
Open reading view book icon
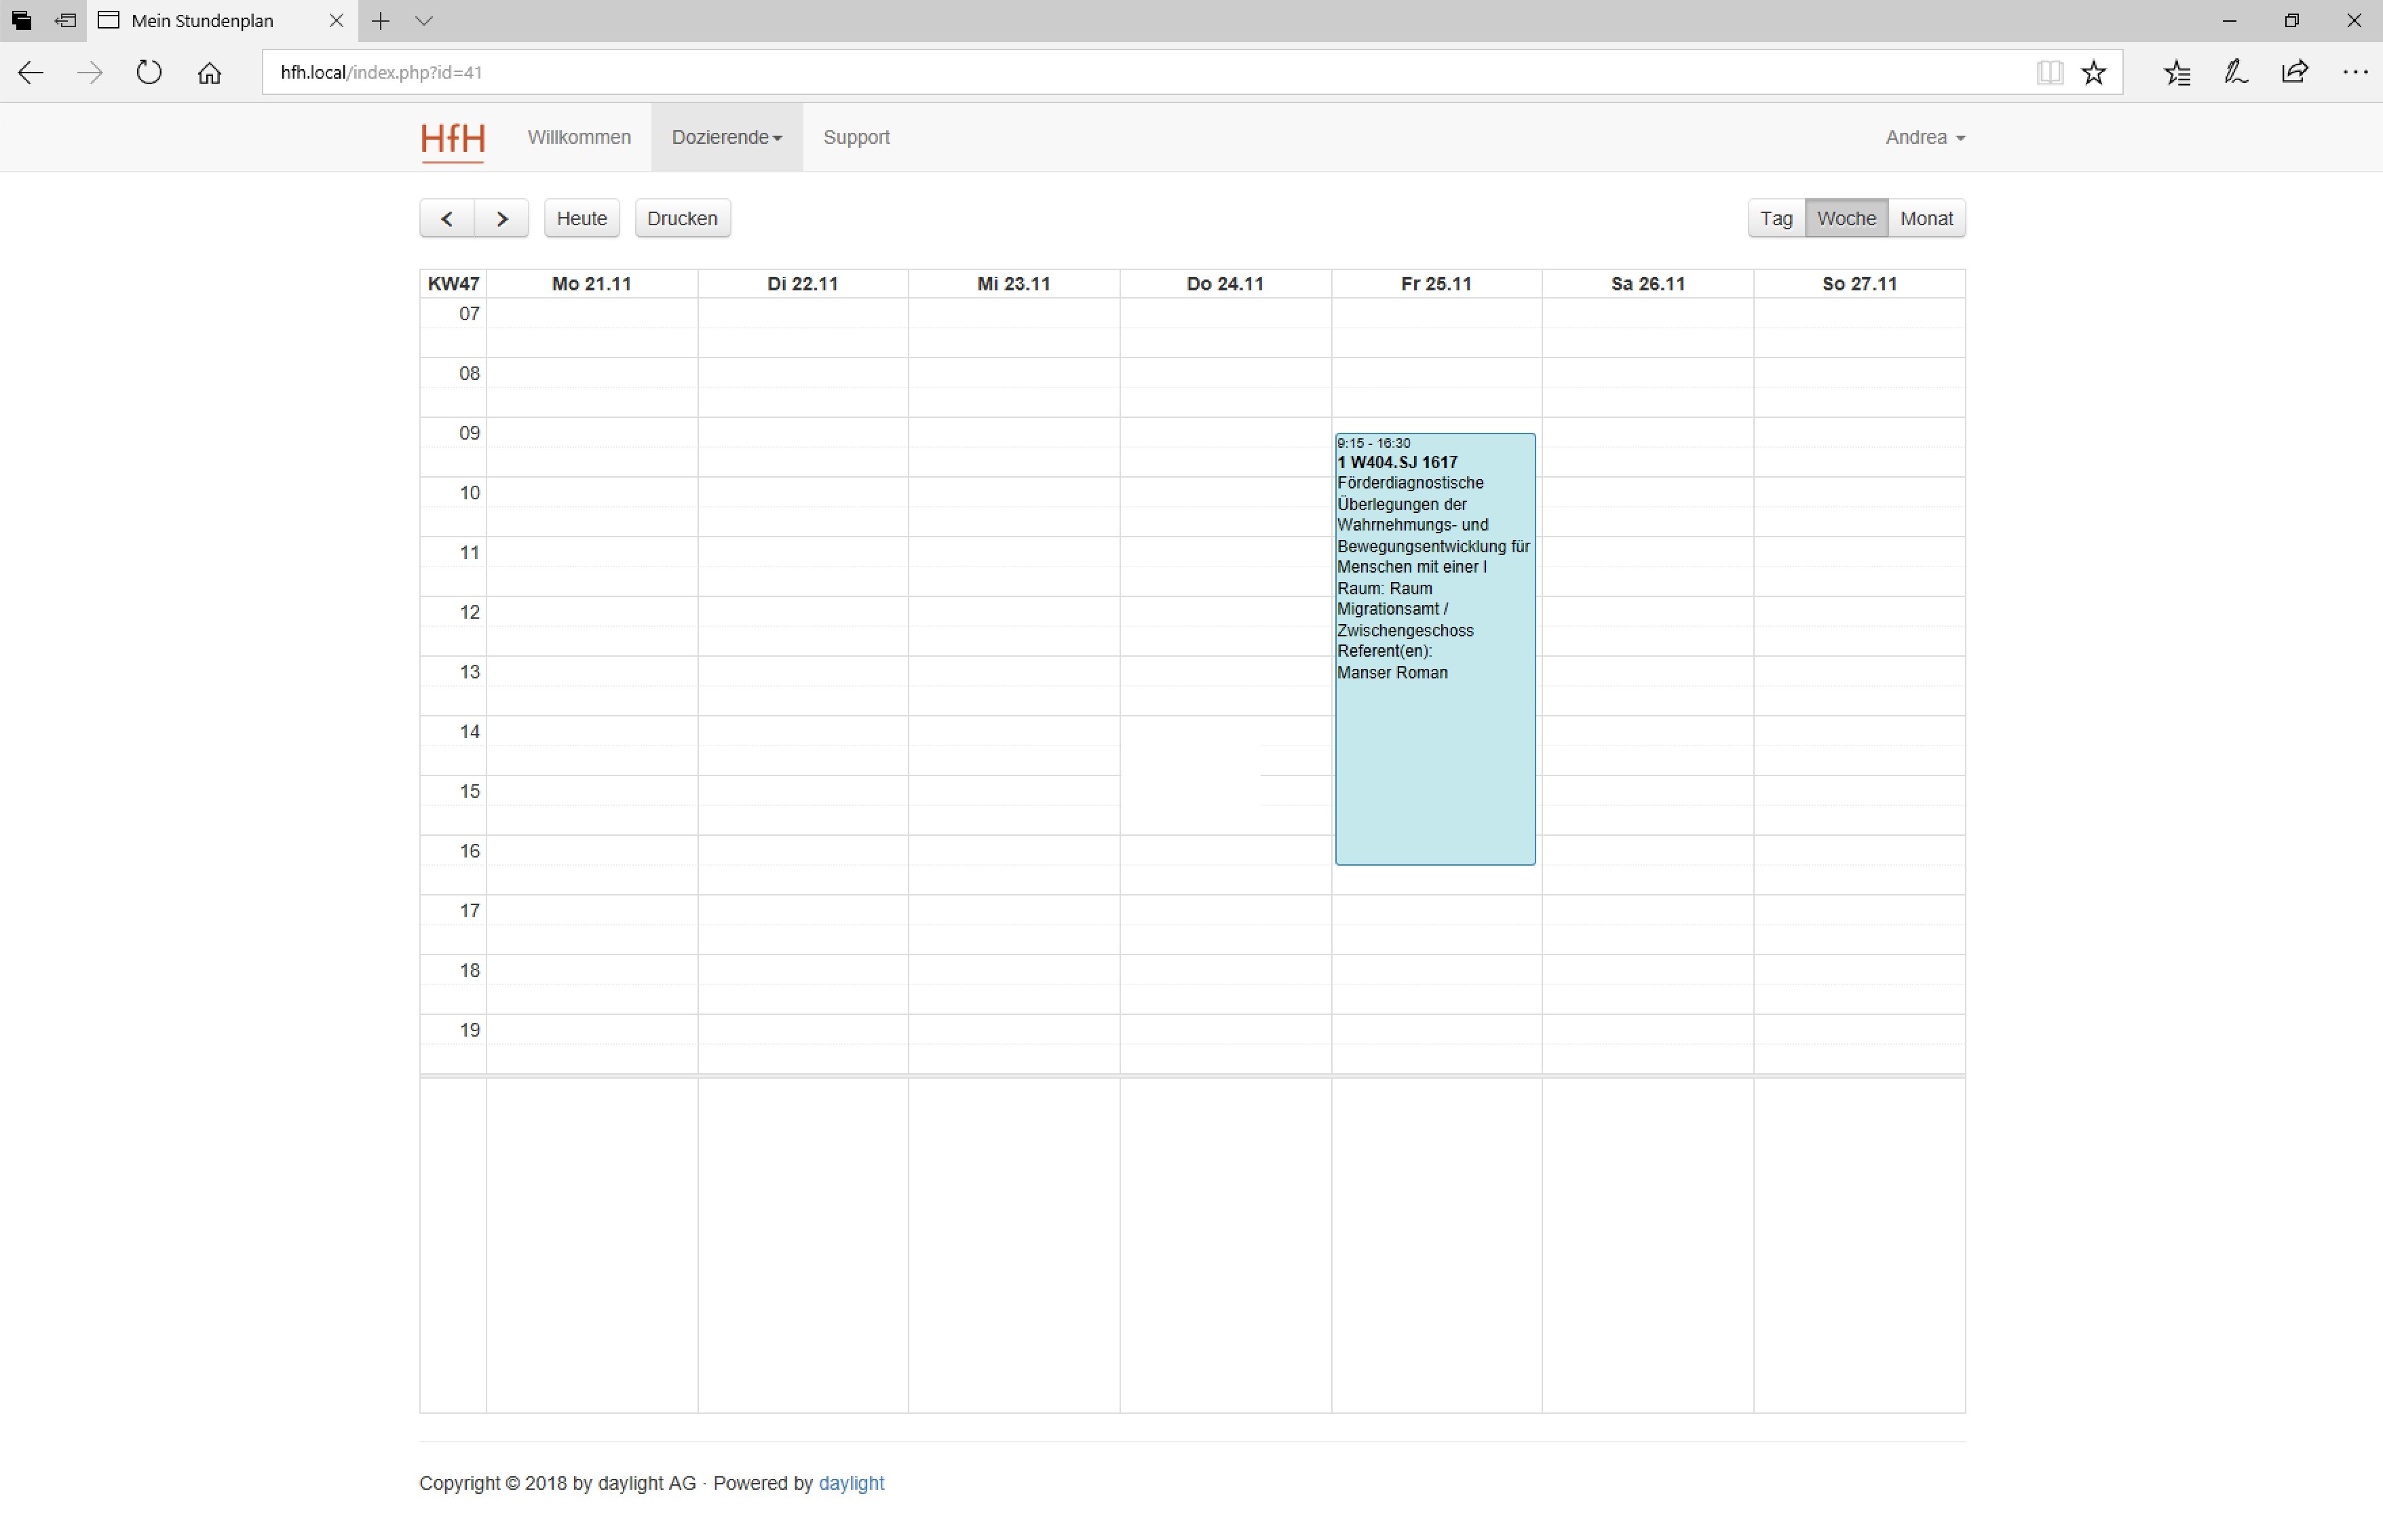pos(2049,72)
